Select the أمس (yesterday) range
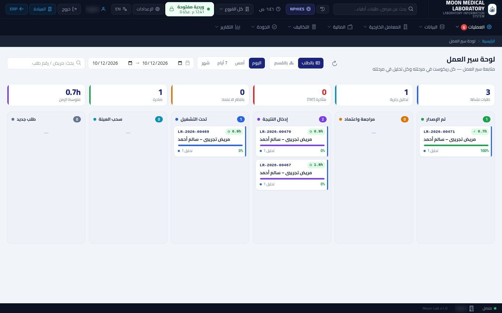 239,63
